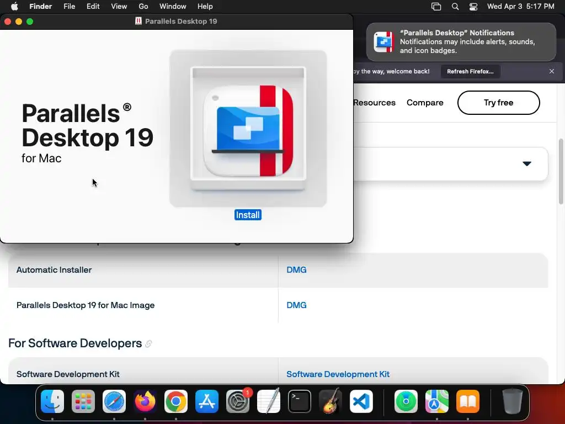565x424 pixels.
Task: Click the Parallels Desktop notification icon
Action: pos(384,42)
